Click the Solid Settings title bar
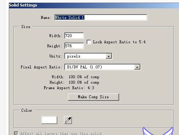Image resolution: width=179 pixels, height=135 pixels. [x=94, y=5]
